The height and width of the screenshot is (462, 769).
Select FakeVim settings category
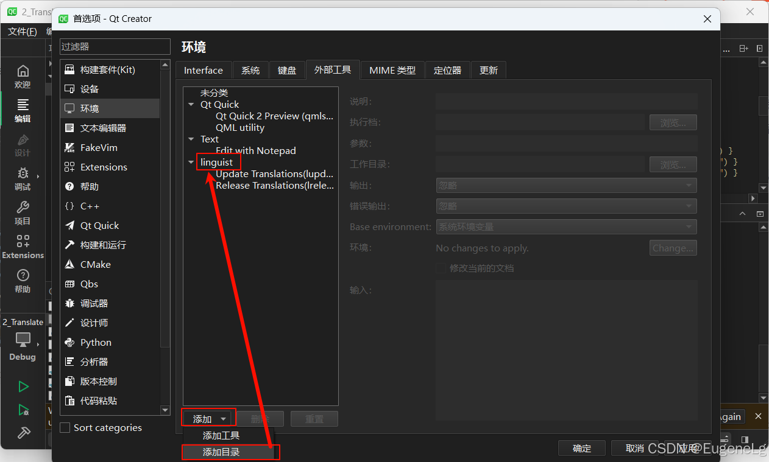[x=110, y=147]
